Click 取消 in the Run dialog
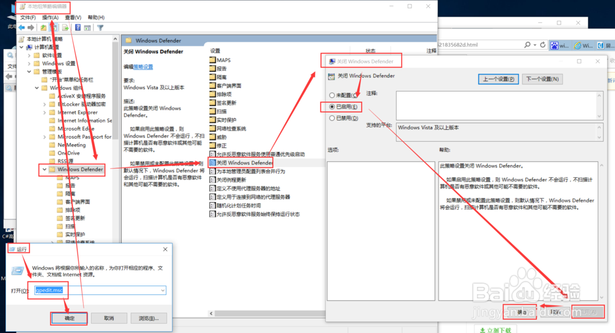This screenshot has width=615, height=333. (x=109, y=318)
